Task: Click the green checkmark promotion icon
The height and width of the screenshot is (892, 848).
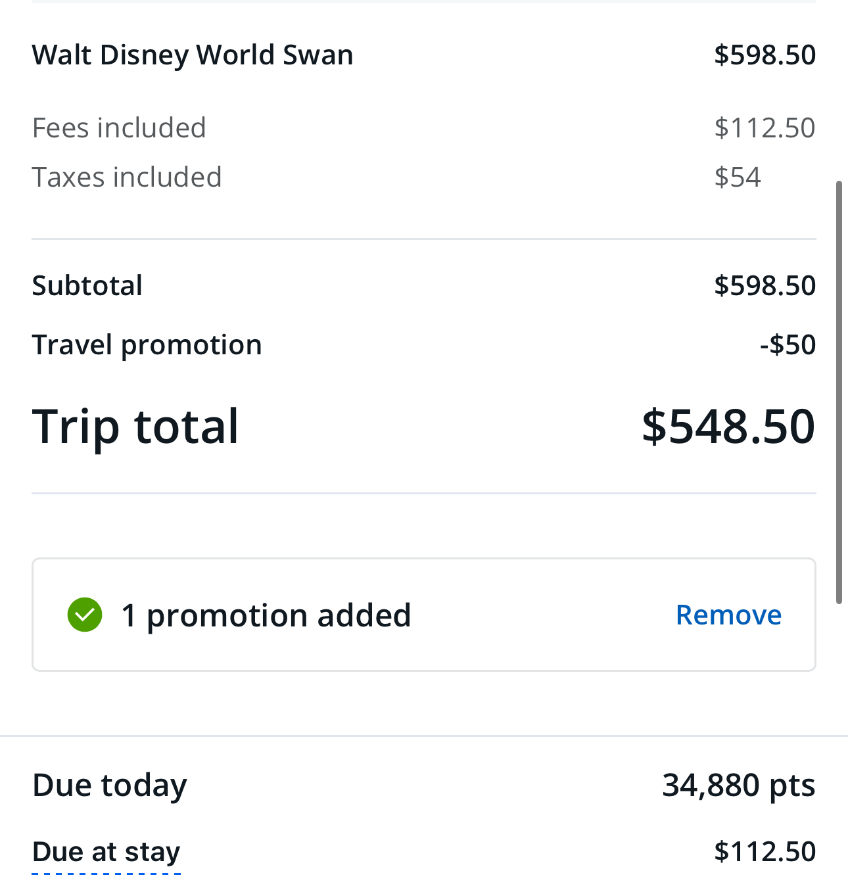Action: point(85,615)
